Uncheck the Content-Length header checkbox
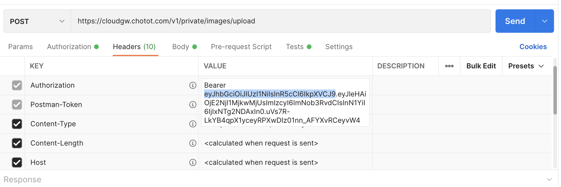561x187 pixels. (x=17, y=143)
